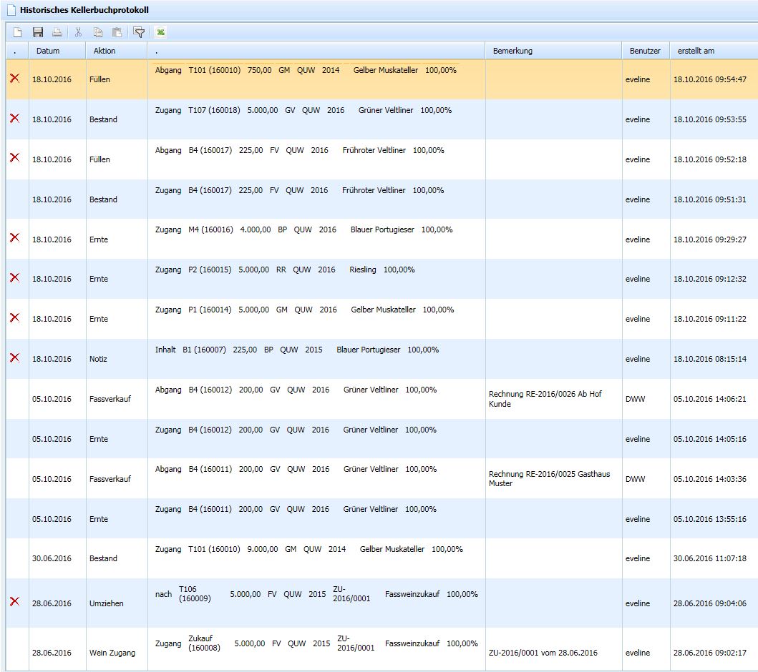Export the protocol to Excel
The width and height of the screenshot is (758, 672).
point(162,32)
